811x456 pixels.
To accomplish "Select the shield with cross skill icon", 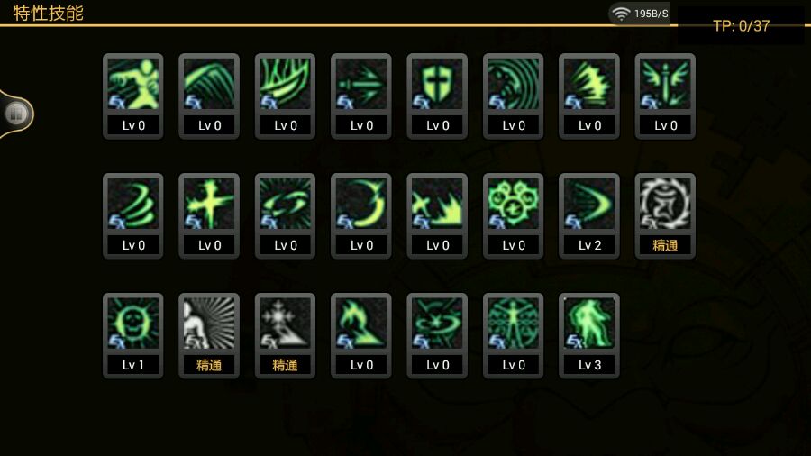I will [x=437, y=96].
